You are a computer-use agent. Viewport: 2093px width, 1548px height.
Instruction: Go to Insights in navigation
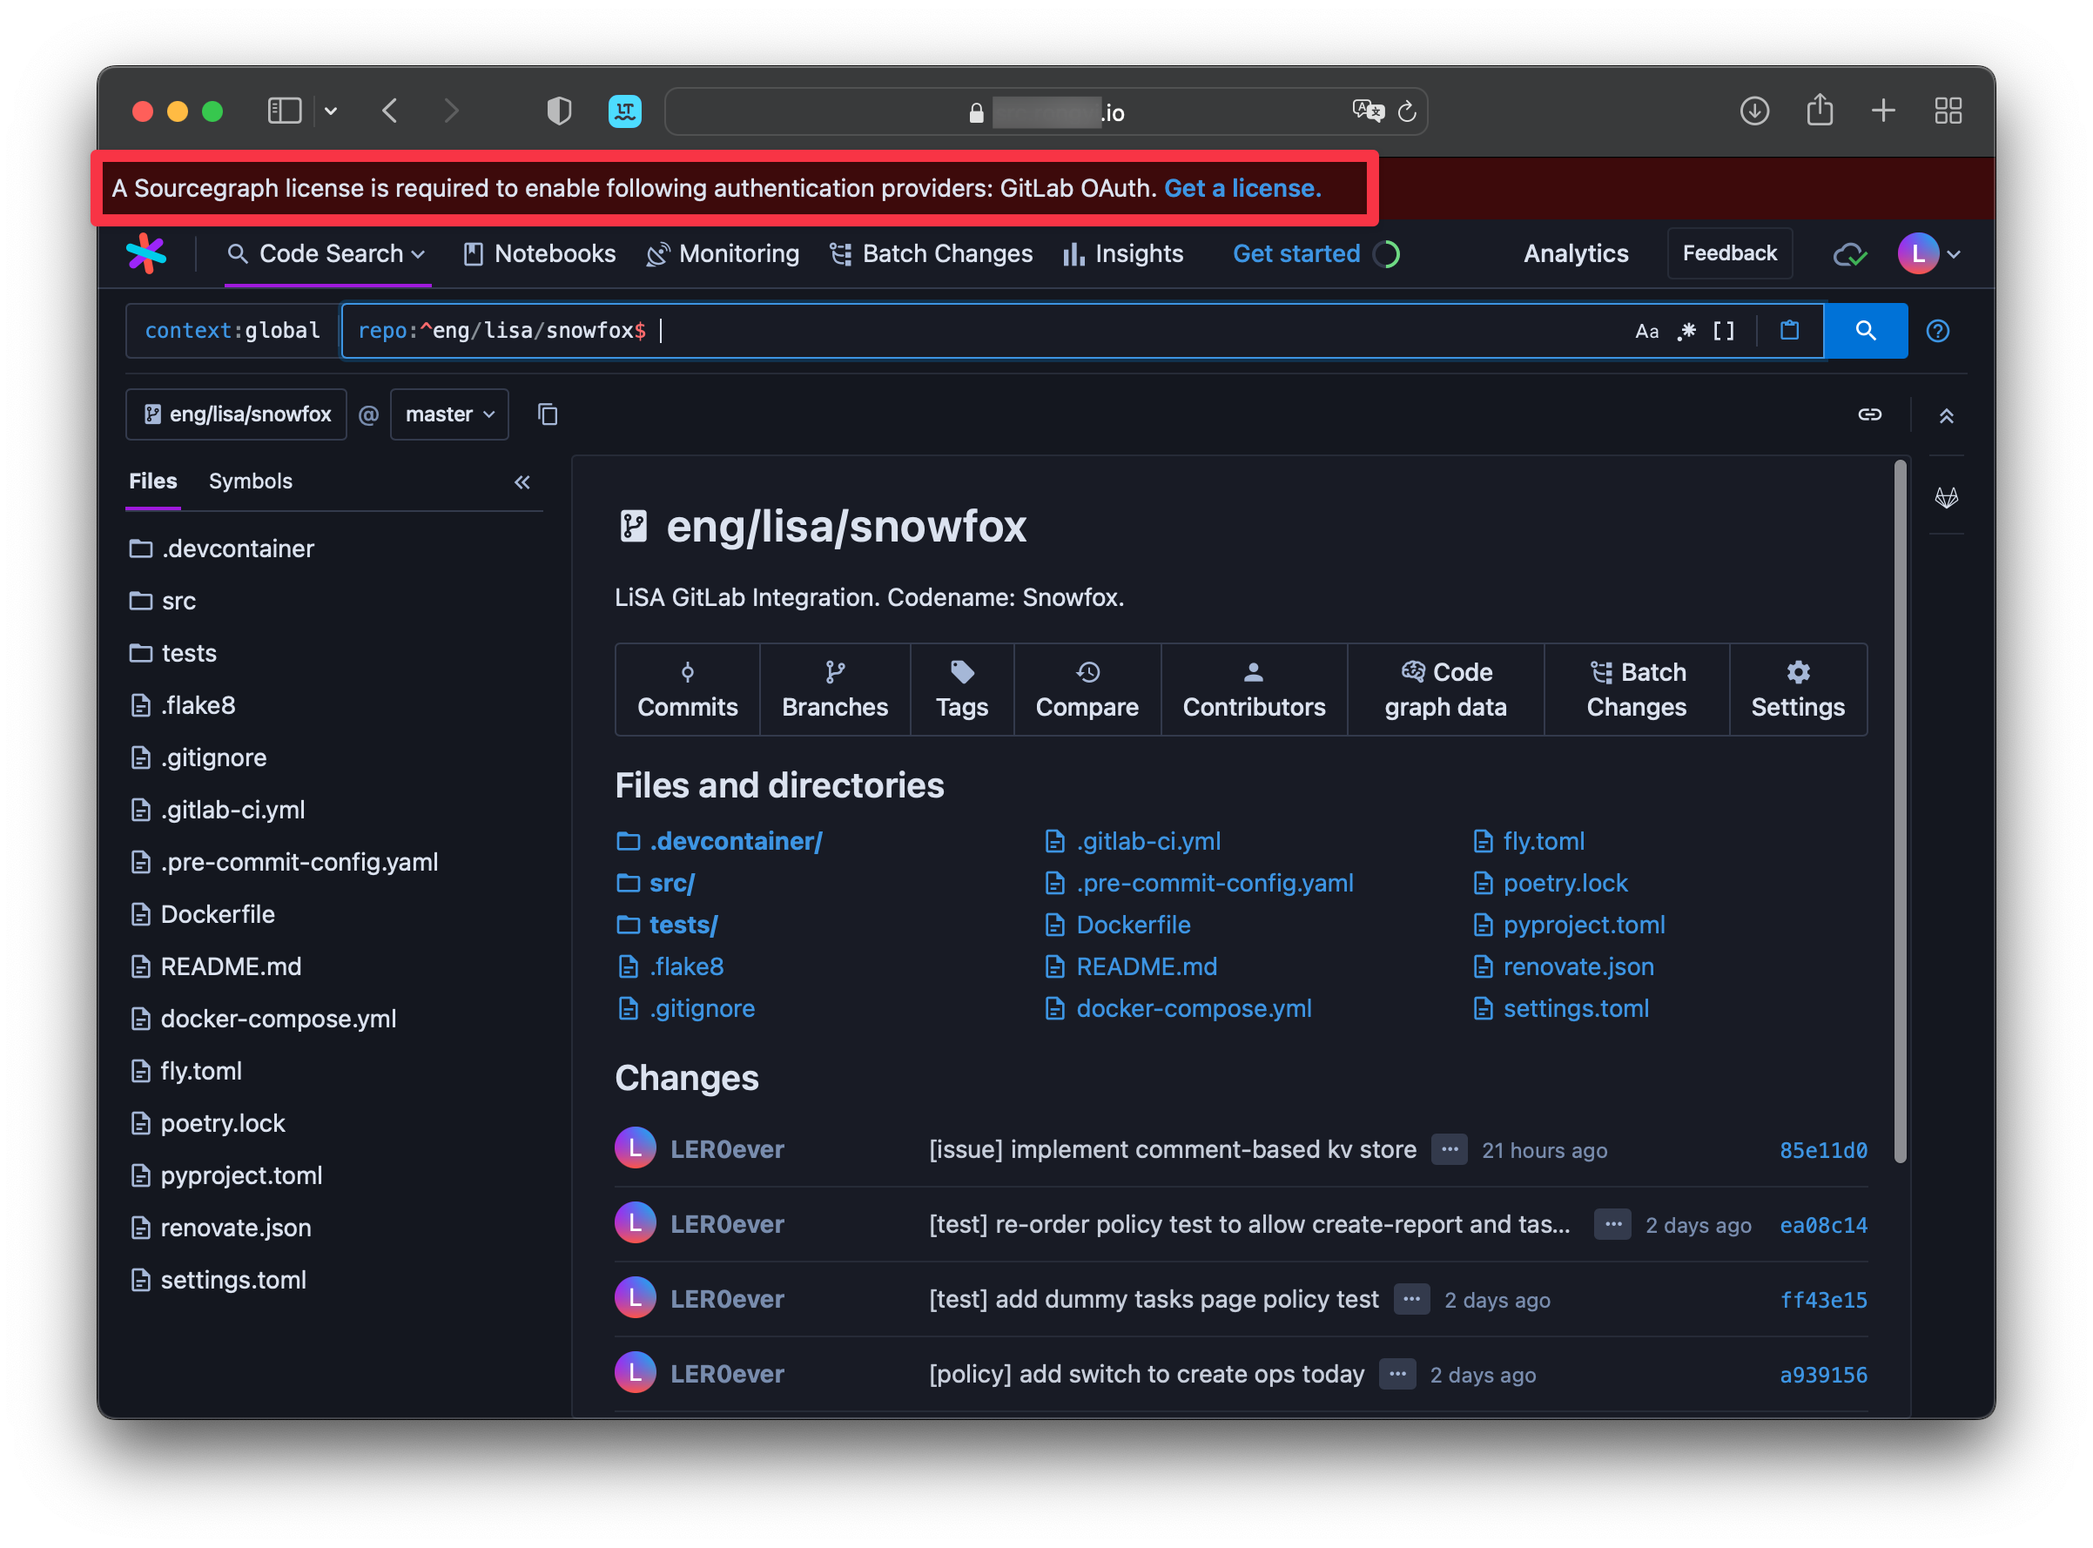coord(1123,254)
